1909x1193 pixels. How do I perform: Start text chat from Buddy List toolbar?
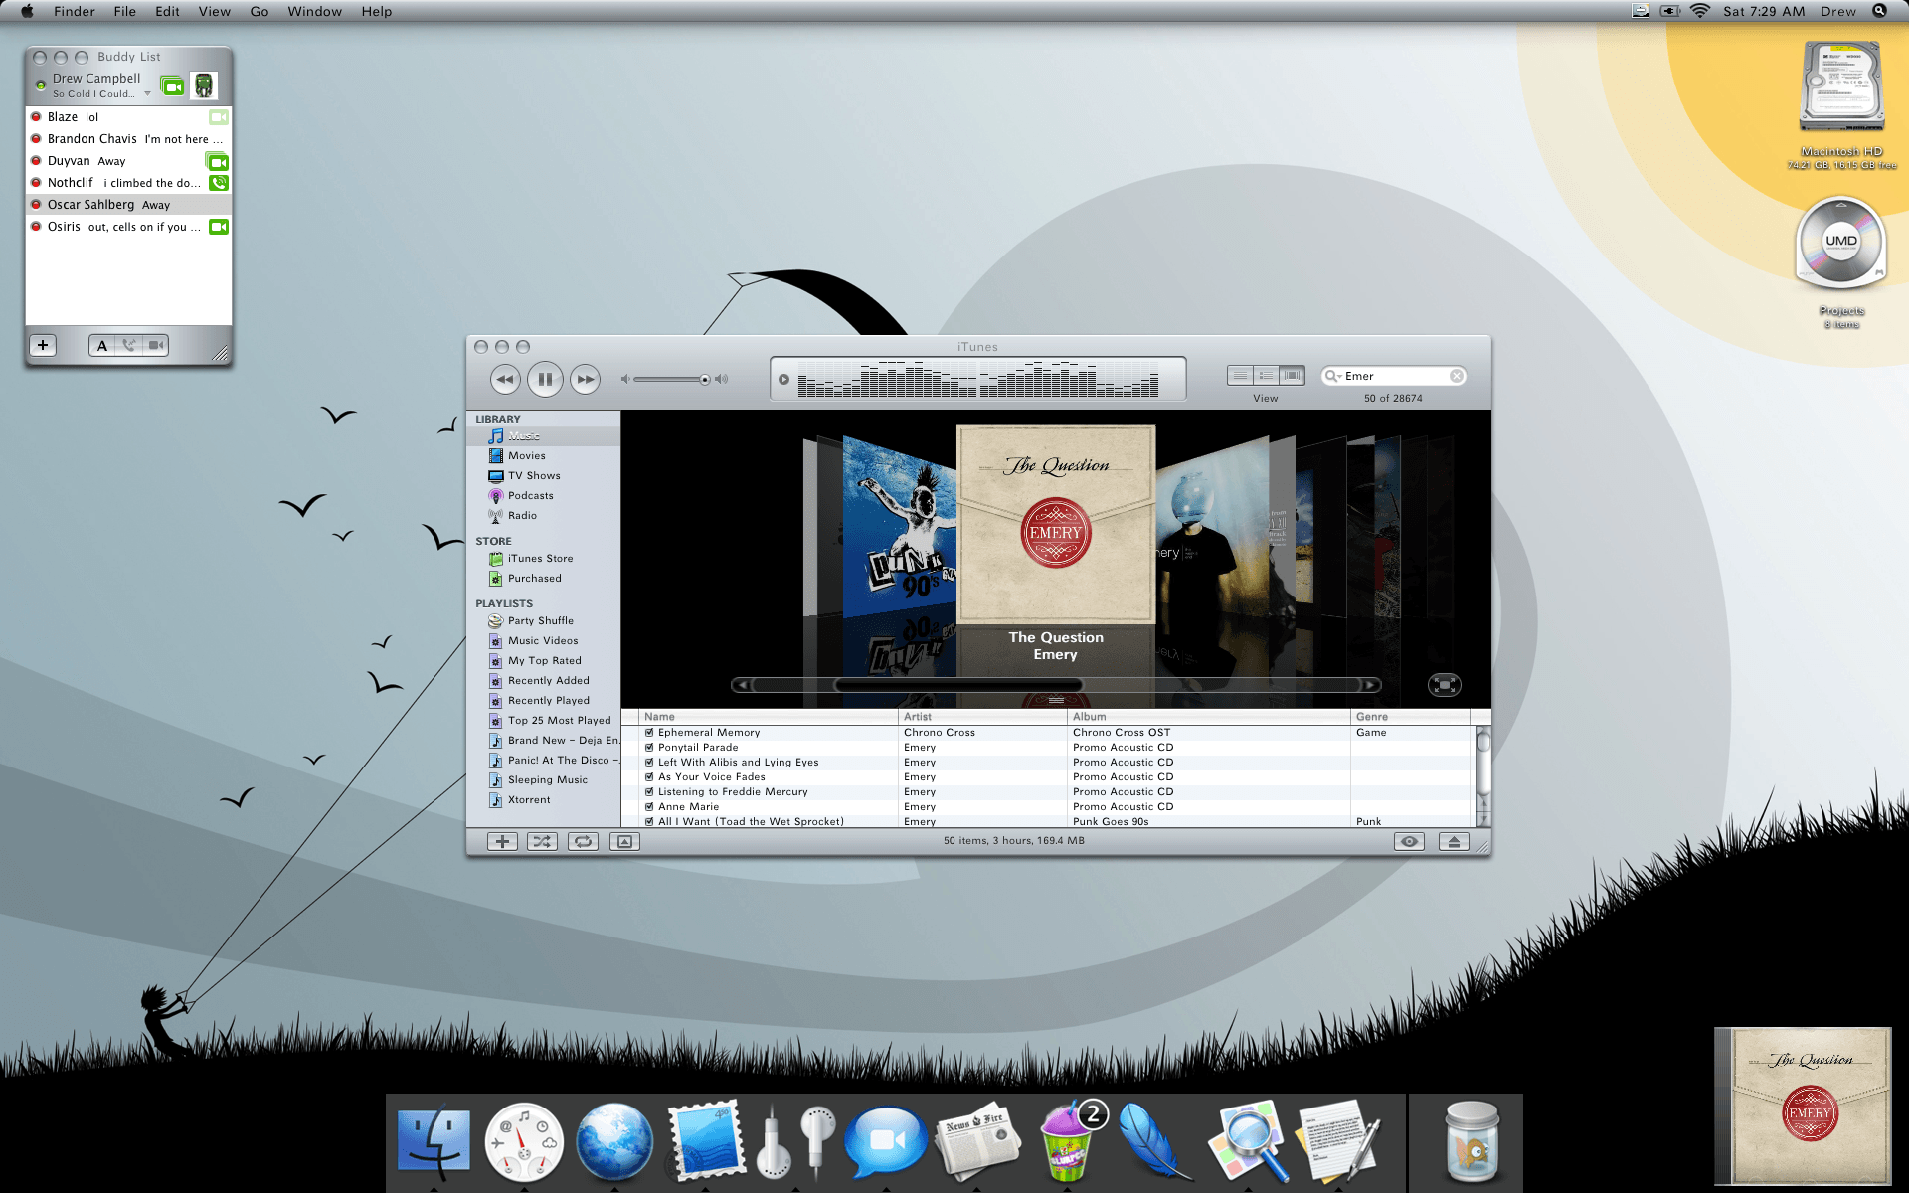point(102,345)
